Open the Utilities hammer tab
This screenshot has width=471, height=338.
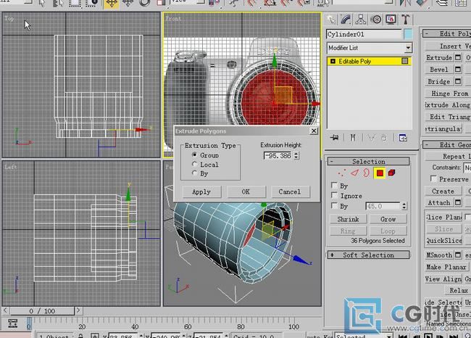pos(406,20)
